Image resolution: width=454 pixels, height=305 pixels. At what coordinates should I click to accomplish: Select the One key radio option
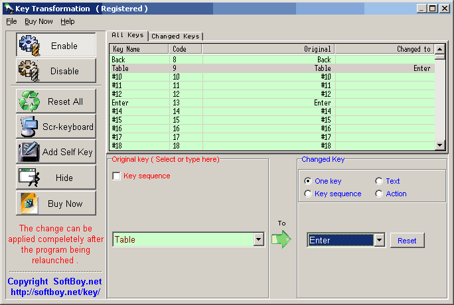coord(308,181)
